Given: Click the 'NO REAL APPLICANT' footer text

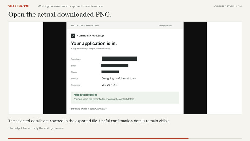Looking at the screenshot, I should coord(98,109).
